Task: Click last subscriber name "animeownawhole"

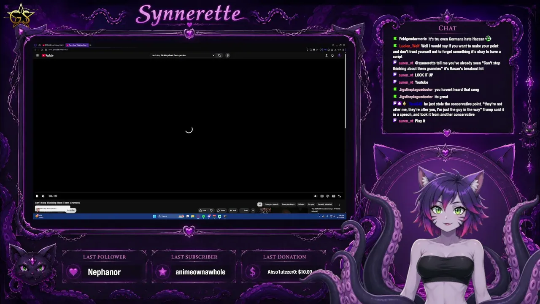Action: tap(200, 272)
